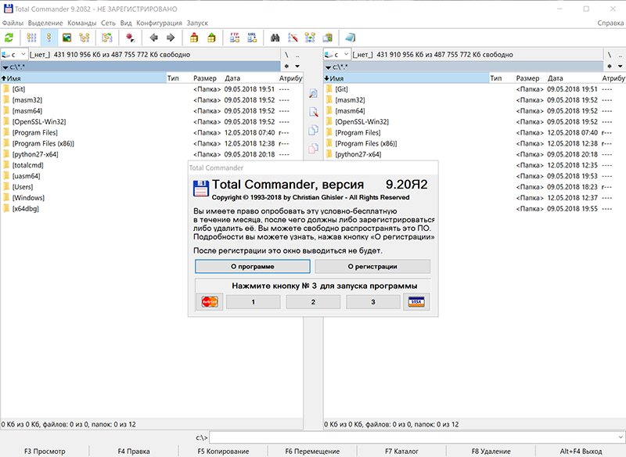Open the Выделение menu
Viewport: 626px width, 457px height.
[45, 23]
